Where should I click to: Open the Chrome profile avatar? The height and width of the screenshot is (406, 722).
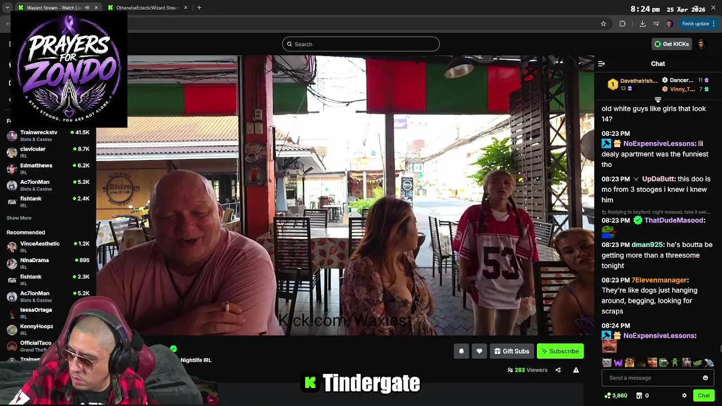[x=670, y=24]
